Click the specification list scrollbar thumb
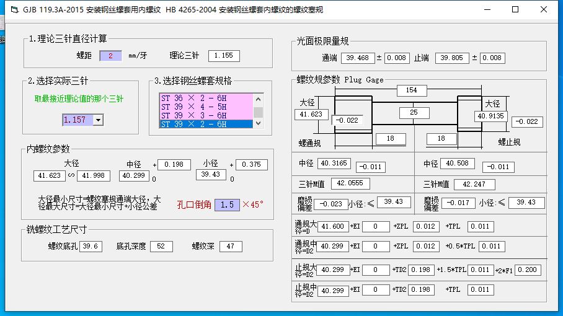563x316 pixels. tap(258, 112)
